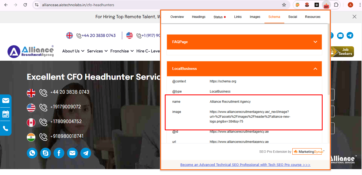Viewport: 362px width, 175px height.
Task: Click the Job Seekers button
Action: [x=342, y=52]
